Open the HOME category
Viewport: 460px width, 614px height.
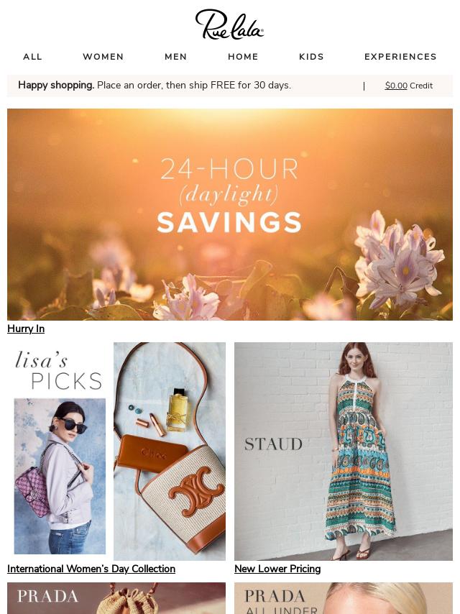[243, 57]
